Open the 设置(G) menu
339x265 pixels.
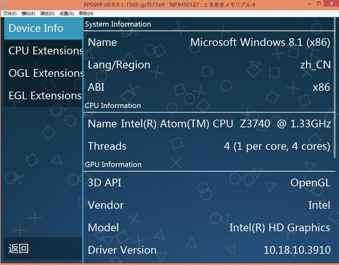tap(67, 14)
